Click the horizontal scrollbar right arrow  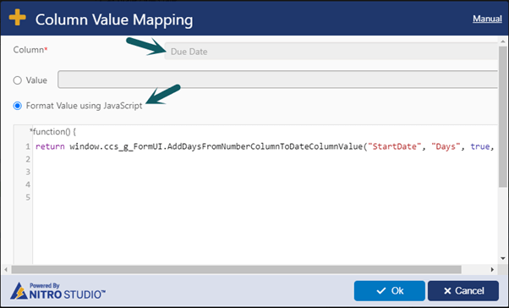point(492,269)
